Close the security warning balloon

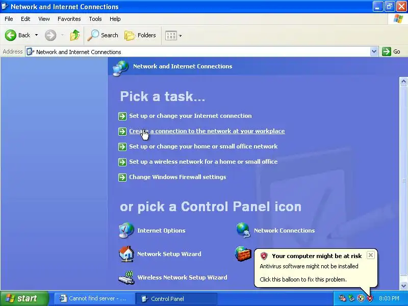click(371, 255)
